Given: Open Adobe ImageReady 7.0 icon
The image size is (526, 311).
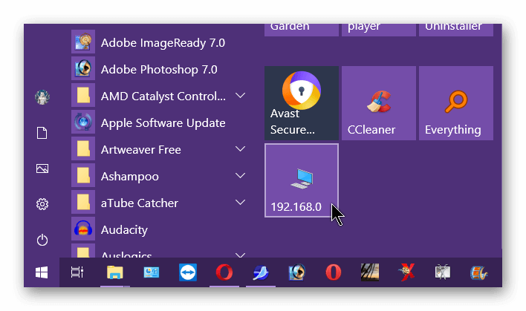Looking at the screenshot, I should pos(83,42).
